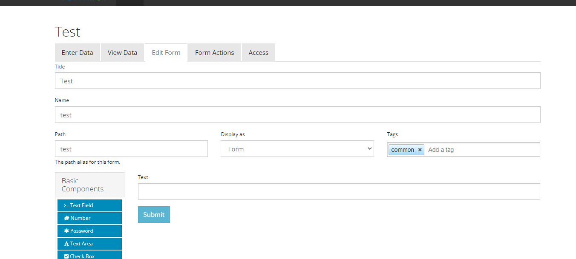Click the Password asterisk icon
576x259 pixels.
tap(66, 231)
